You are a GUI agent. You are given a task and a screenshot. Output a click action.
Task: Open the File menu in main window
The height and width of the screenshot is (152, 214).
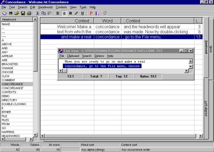4,7
